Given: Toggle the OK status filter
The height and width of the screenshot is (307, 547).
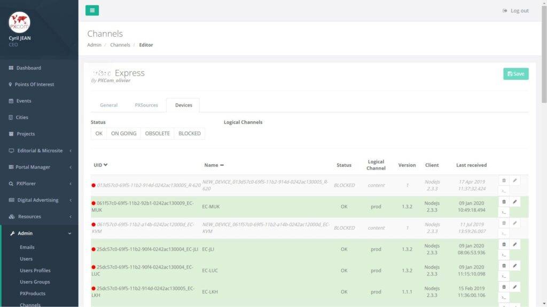Looking at the screenshot, I should point(99,133).
